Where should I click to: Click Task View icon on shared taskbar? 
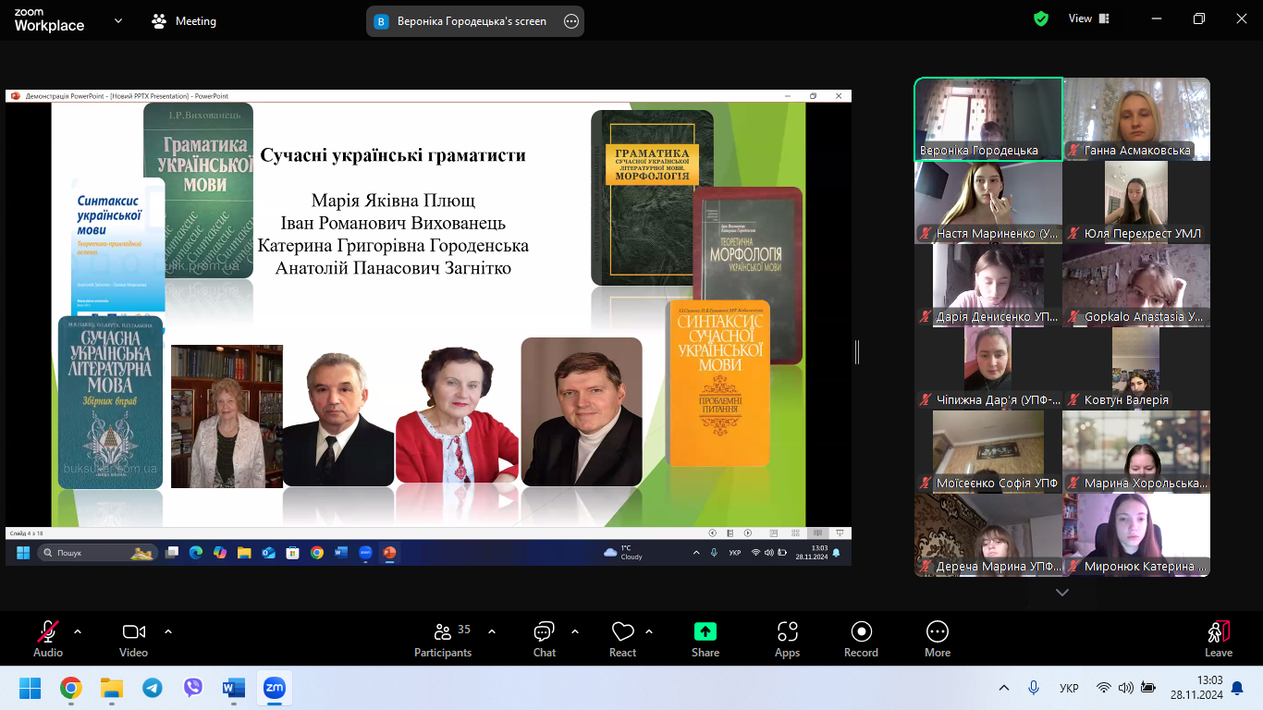[x=172, y=553]
